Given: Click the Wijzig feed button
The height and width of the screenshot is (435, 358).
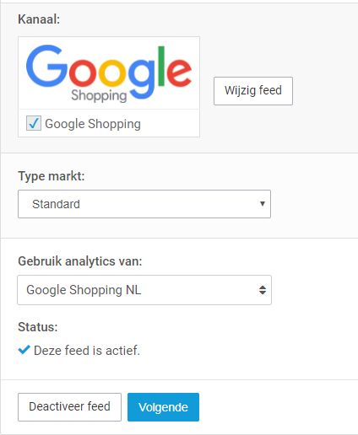Looking at the screenshot, I should click(x=253, y=91).
